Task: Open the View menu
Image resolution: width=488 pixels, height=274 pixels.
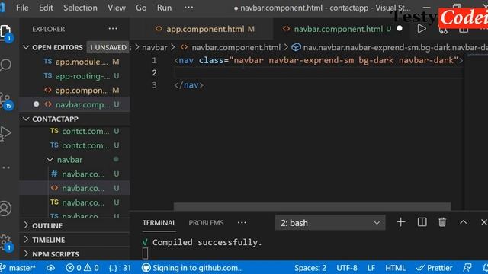Action: click(117, 8)
